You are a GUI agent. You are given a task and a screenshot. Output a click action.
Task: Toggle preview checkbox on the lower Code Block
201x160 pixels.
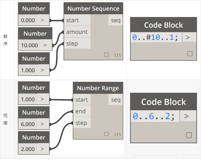(x=188, y=135)
